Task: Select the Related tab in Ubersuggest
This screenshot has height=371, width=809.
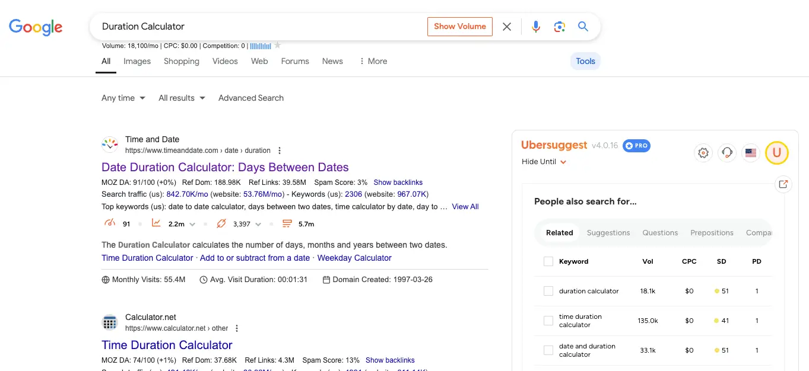Action: tap(560, 233)
